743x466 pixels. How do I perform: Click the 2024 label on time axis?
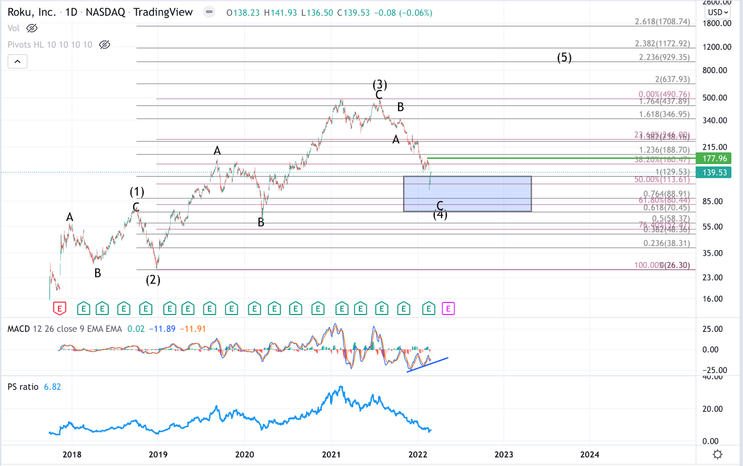[x=590, y=454]
